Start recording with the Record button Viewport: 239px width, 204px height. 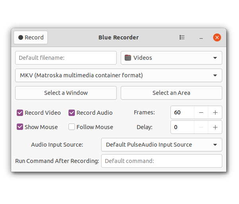[31, 37]
